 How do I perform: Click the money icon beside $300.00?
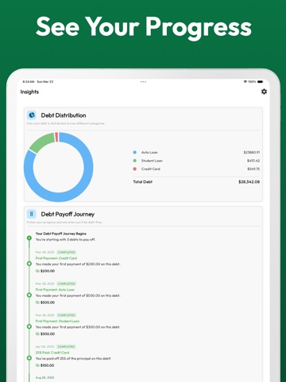(37, 333)
